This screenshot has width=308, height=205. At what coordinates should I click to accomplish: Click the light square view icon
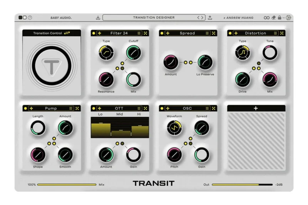pos(25,17)
